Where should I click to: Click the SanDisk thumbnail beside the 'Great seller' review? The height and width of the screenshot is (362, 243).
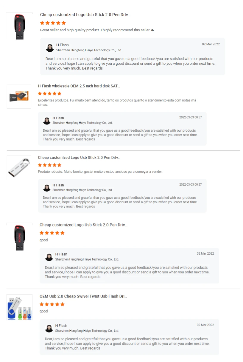(19, 26)
